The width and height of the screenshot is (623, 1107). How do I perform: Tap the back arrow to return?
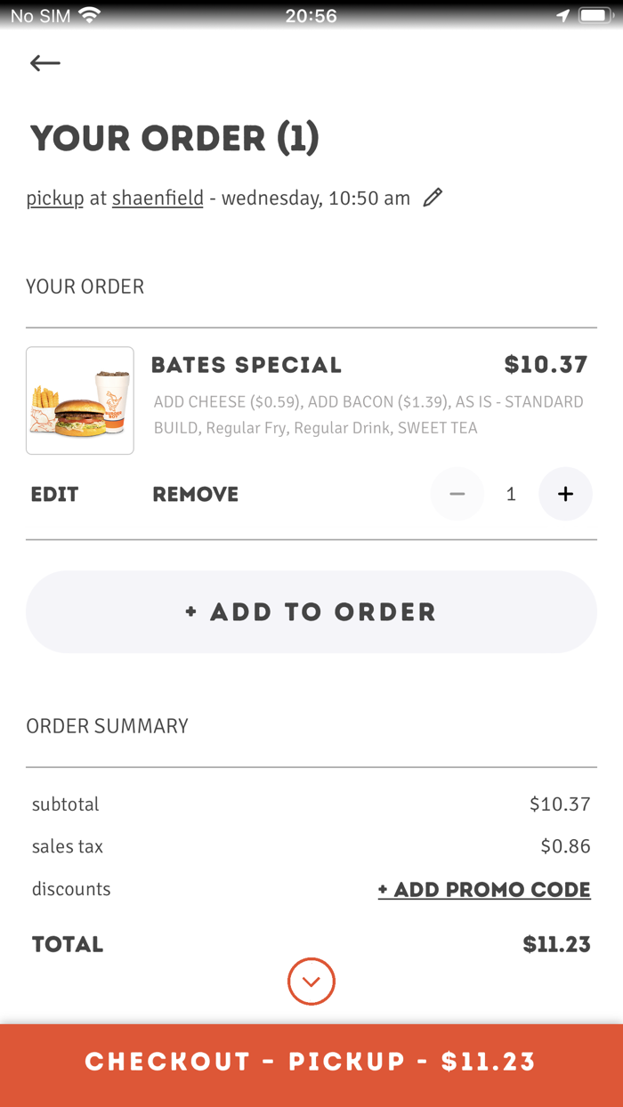point(44,62)
